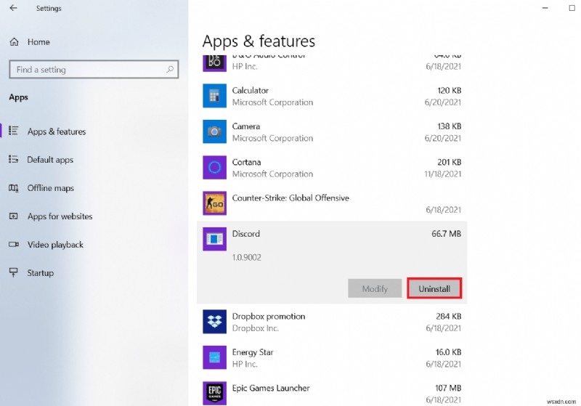Screen dimensions: 581x406
Task: Uninstall the Discord app
Action: [434, 288]
